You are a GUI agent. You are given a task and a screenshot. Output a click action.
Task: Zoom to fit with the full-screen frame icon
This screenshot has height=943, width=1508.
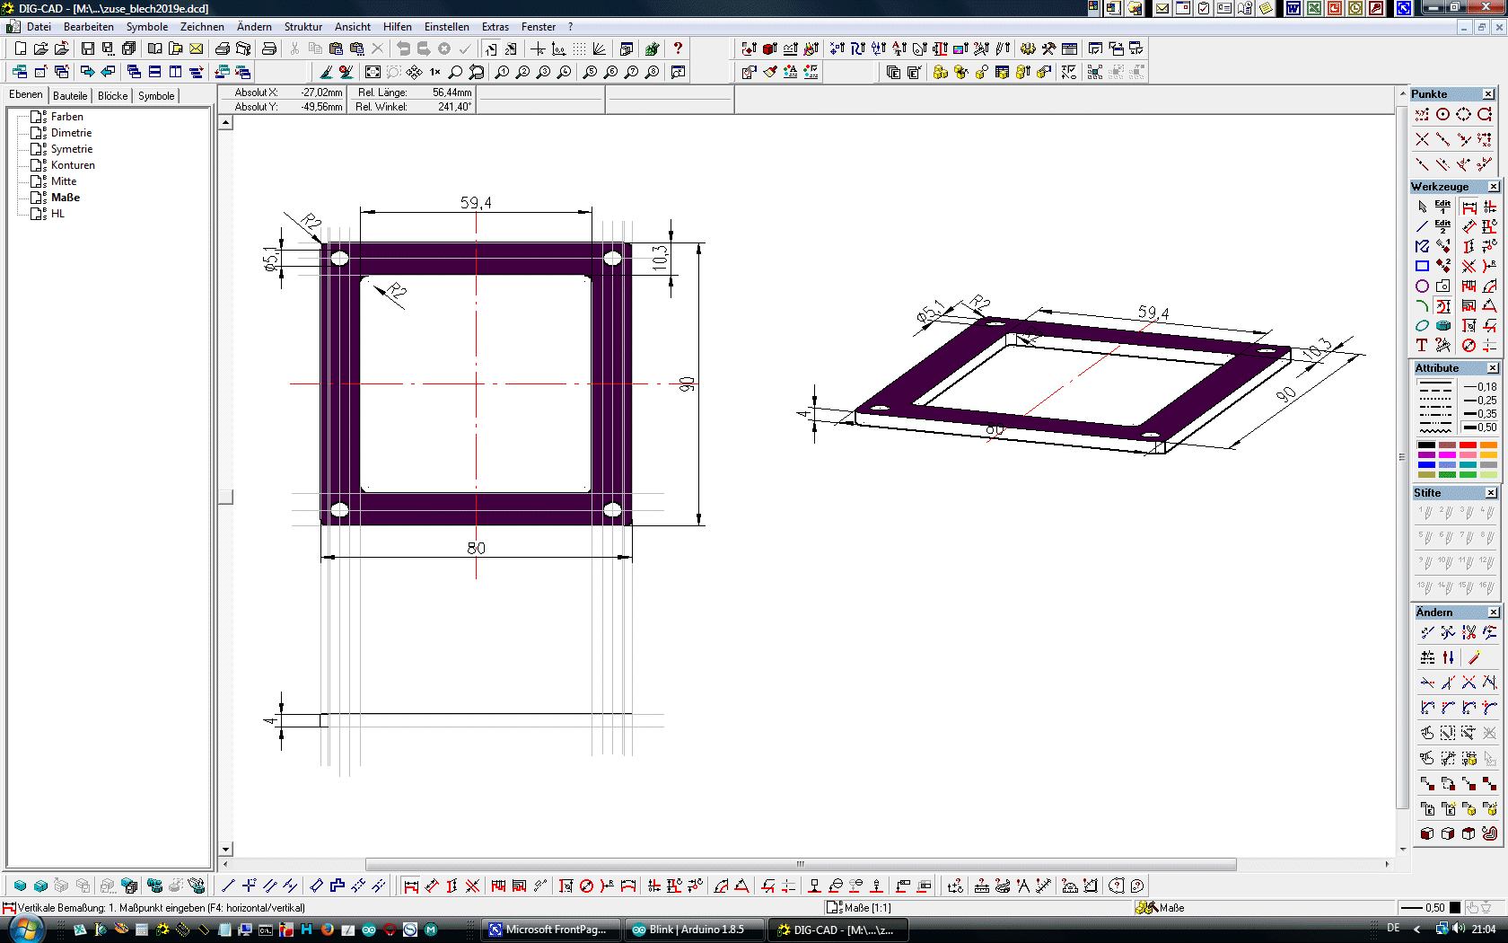[373, 72]
